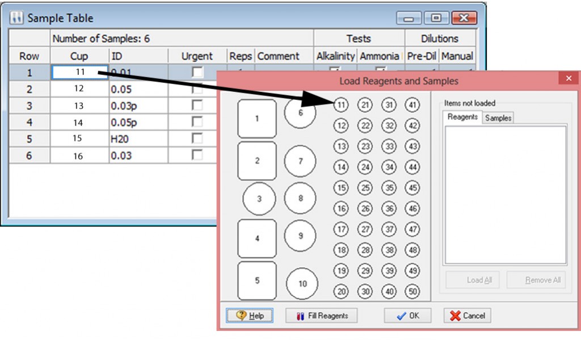
Task: Close the Load Reagents and Samples dialog
Action: click(x=569, y=79)
